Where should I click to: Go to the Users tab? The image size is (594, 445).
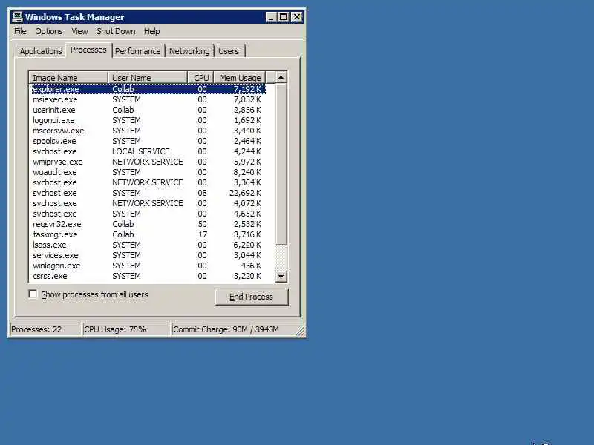(229, 51)
